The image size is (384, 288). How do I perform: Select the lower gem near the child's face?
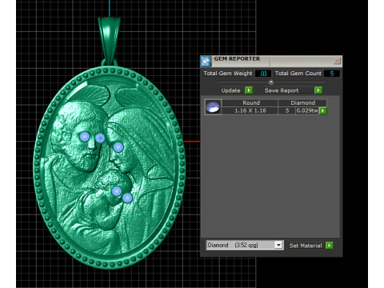(127, 198)
